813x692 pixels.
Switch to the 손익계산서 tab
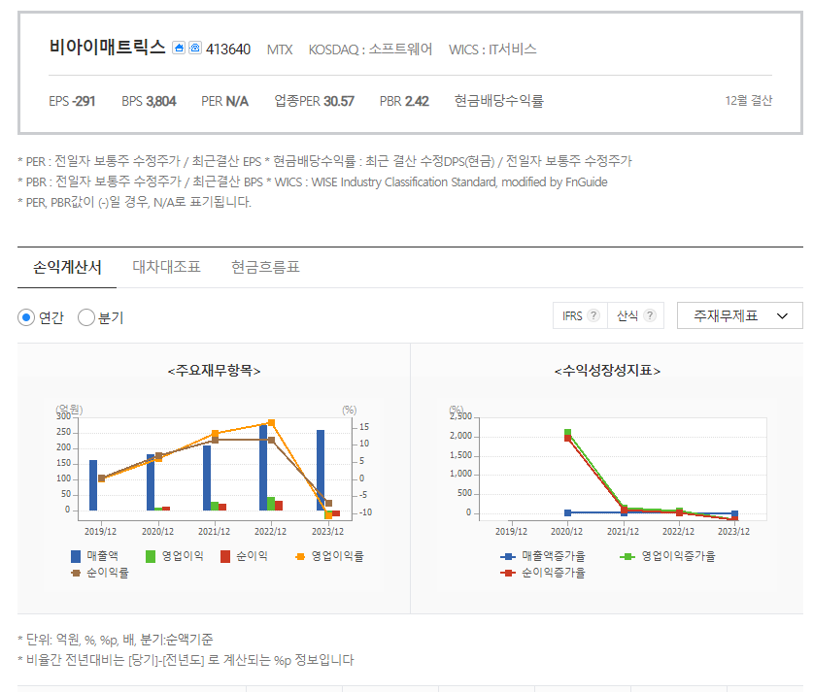[x=67, y=267]
